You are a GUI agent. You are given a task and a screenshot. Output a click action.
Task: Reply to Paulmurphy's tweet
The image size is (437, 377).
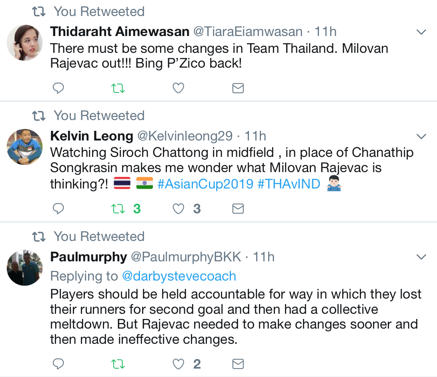pyautogui.click(x=58, y=364)
